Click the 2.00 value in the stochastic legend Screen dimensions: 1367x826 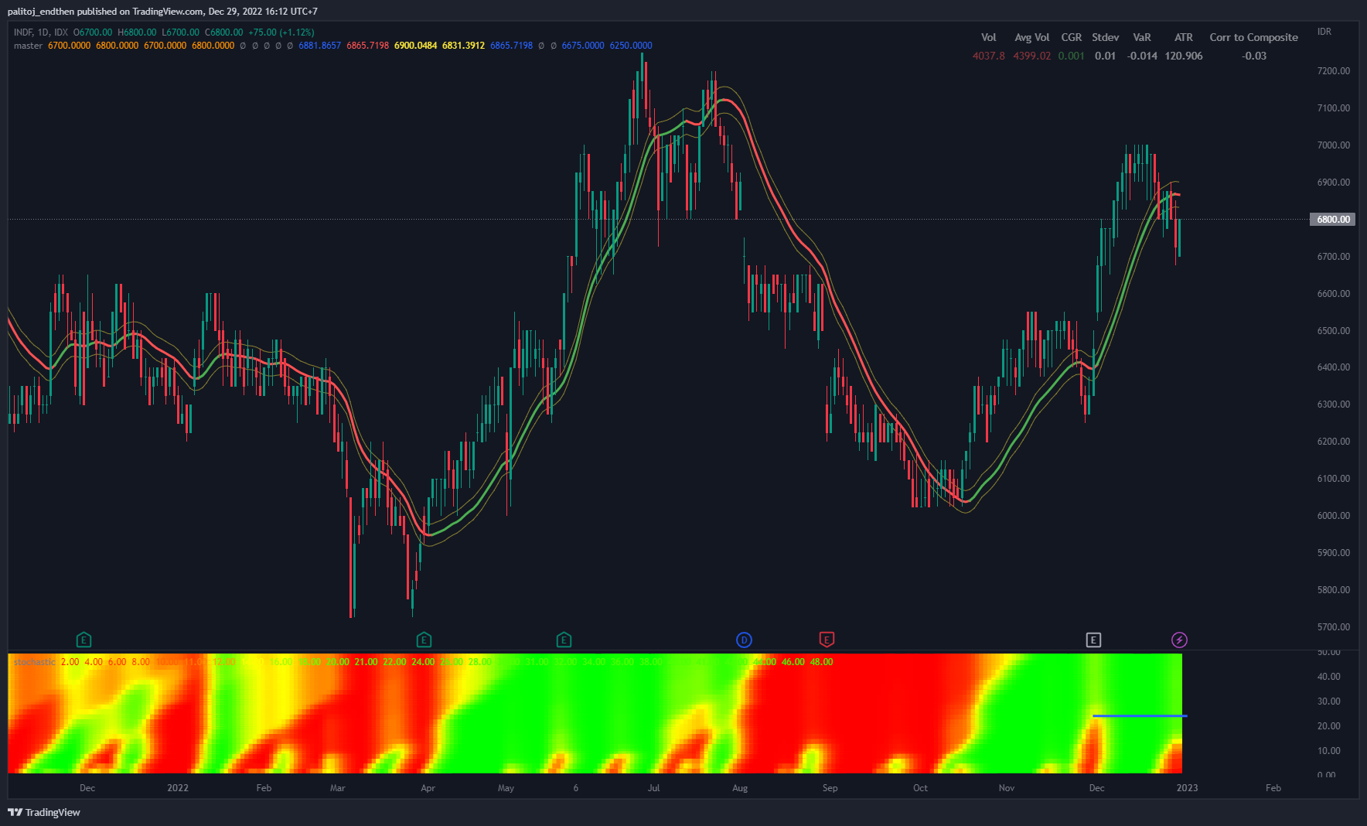click(x=70, y=662)
